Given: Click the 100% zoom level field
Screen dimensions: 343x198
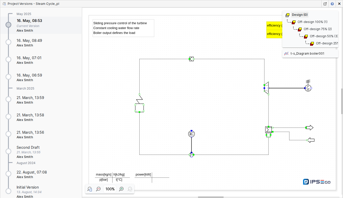Looking at the screenshot, I should pos(110,189).
